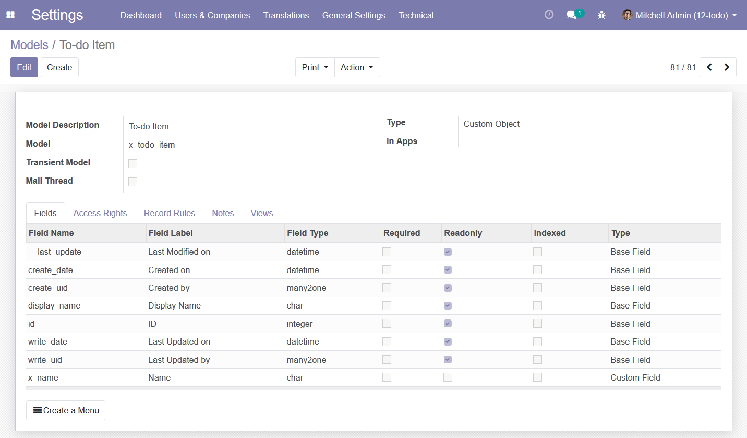The height and width of the screenshot is (438, 747).
Task: Click the 'integer' field type cell
Action: coord(299,324)
